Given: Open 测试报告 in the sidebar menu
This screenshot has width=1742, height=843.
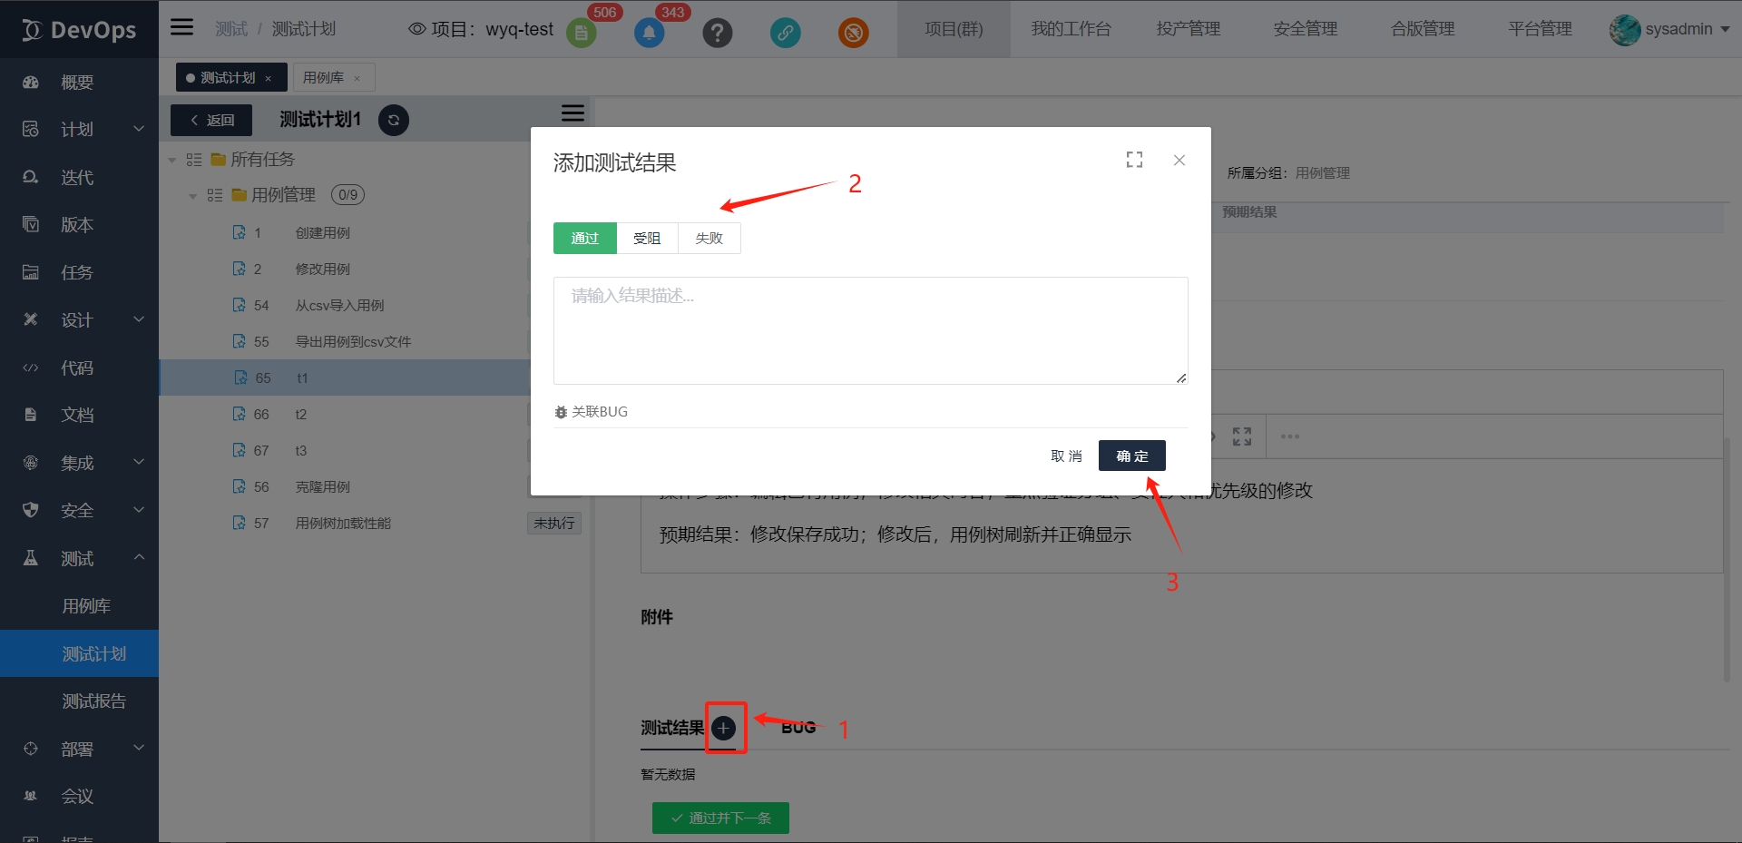Looking at the screenshot, I should 93,701.
